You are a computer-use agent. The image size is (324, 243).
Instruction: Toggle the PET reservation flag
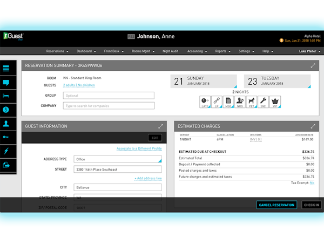pos(251,101)
